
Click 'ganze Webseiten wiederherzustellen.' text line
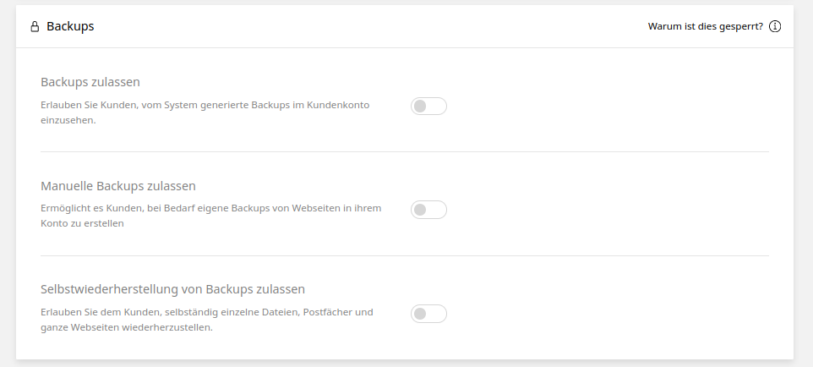pyautogui.click(x=127, y=327)
